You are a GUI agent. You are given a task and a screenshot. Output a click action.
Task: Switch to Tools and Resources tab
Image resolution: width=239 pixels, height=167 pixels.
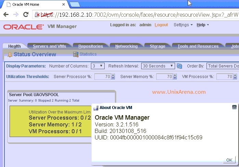click(198, 46)
